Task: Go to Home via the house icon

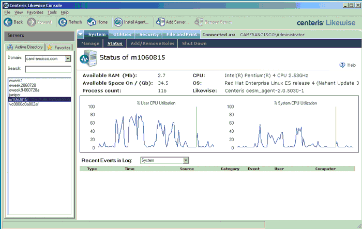Action: [92, 22]
